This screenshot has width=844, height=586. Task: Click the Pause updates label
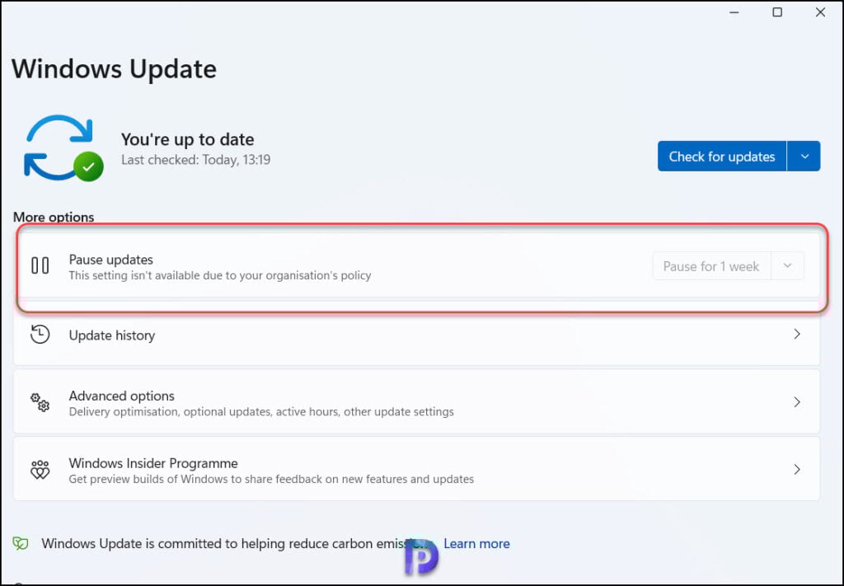click(x=111, y=260)
